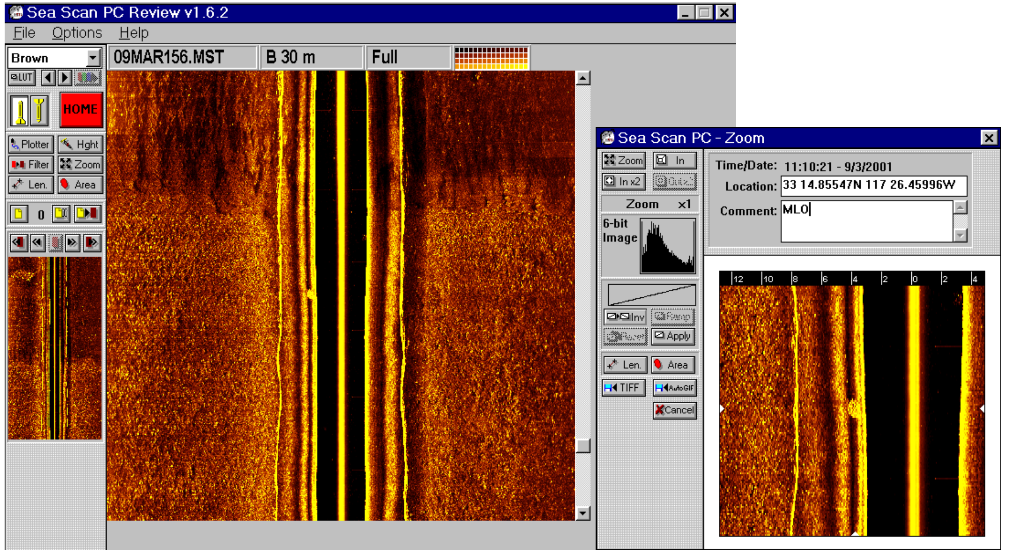Image resolution: width=1009 pixels, height=557 pixels.
Task: Click the Comment text box containing MLO
Action: click(x=867, y=221)
